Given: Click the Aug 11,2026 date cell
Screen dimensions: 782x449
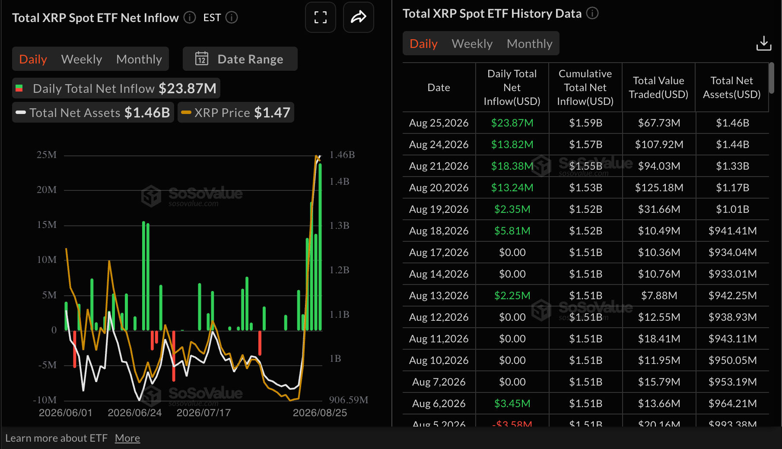Looking at the screenshot, I should click(439, 338).
